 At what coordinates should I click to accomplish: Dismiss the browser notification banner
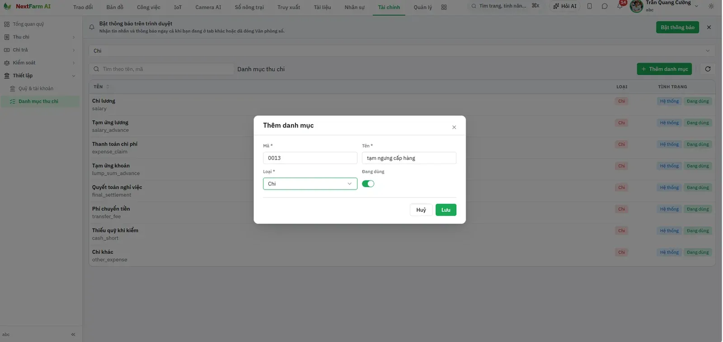[709, 28]
